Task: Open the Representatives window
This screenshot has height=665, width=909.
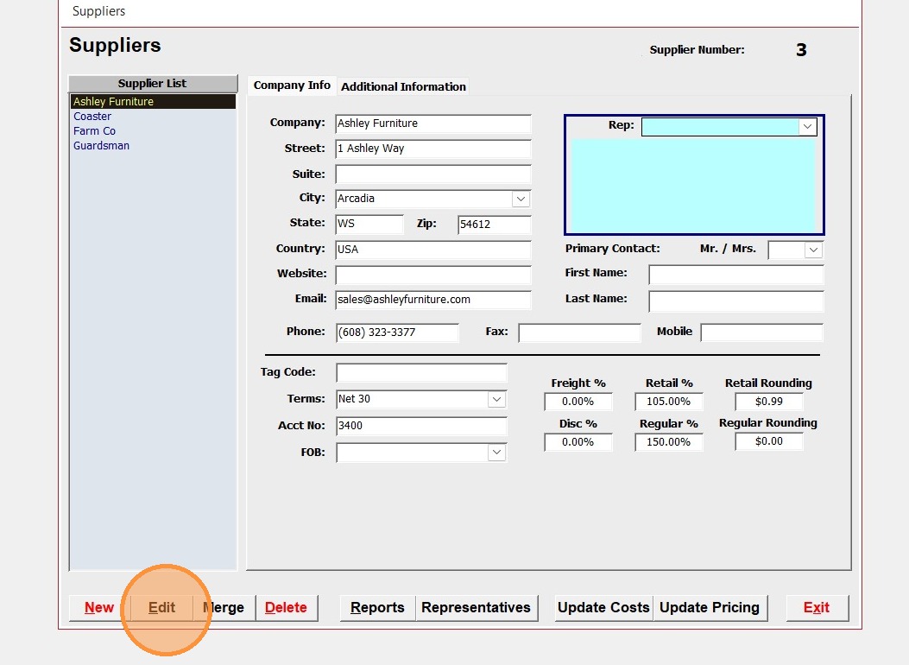Action: 476,608
